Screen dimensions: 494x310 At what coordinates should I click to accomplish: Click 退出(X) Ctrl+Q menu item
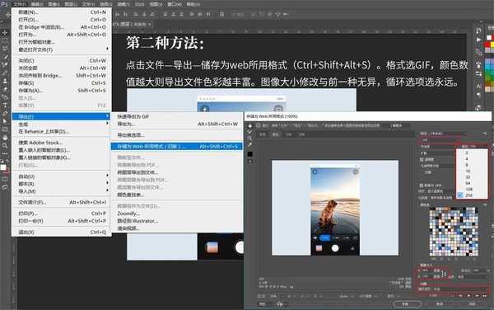[x=62, y=233]
